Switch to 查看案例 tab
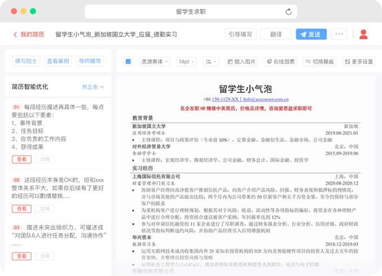 coord(57,61)
